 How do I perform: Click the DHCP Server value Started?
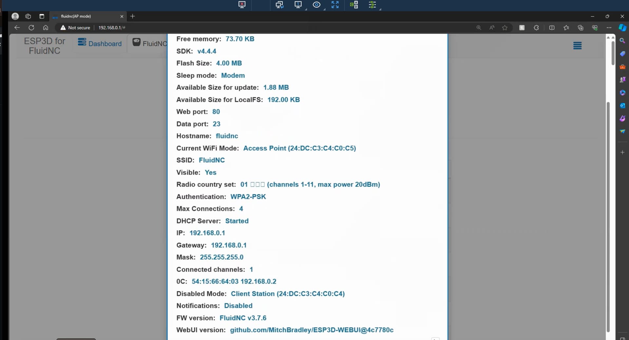[237, 221]
